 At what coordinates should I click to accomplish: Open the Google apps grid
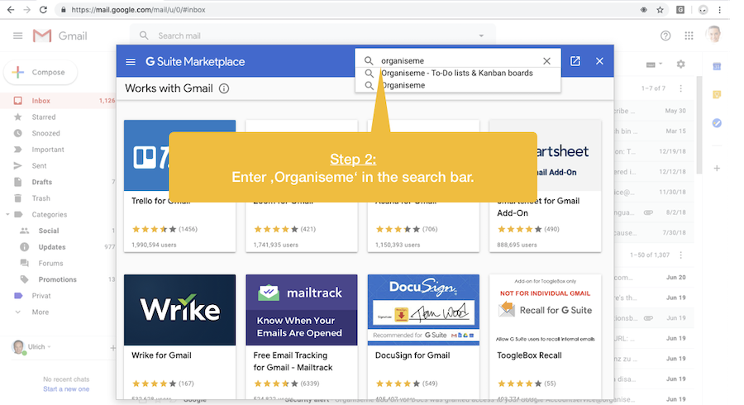click(x=689, y=36)
